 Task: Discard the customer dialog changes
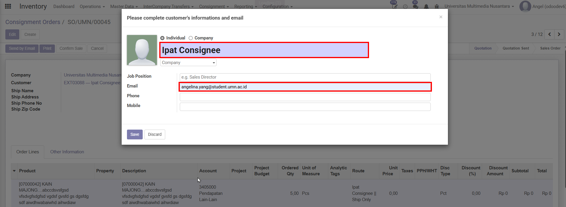155,134
